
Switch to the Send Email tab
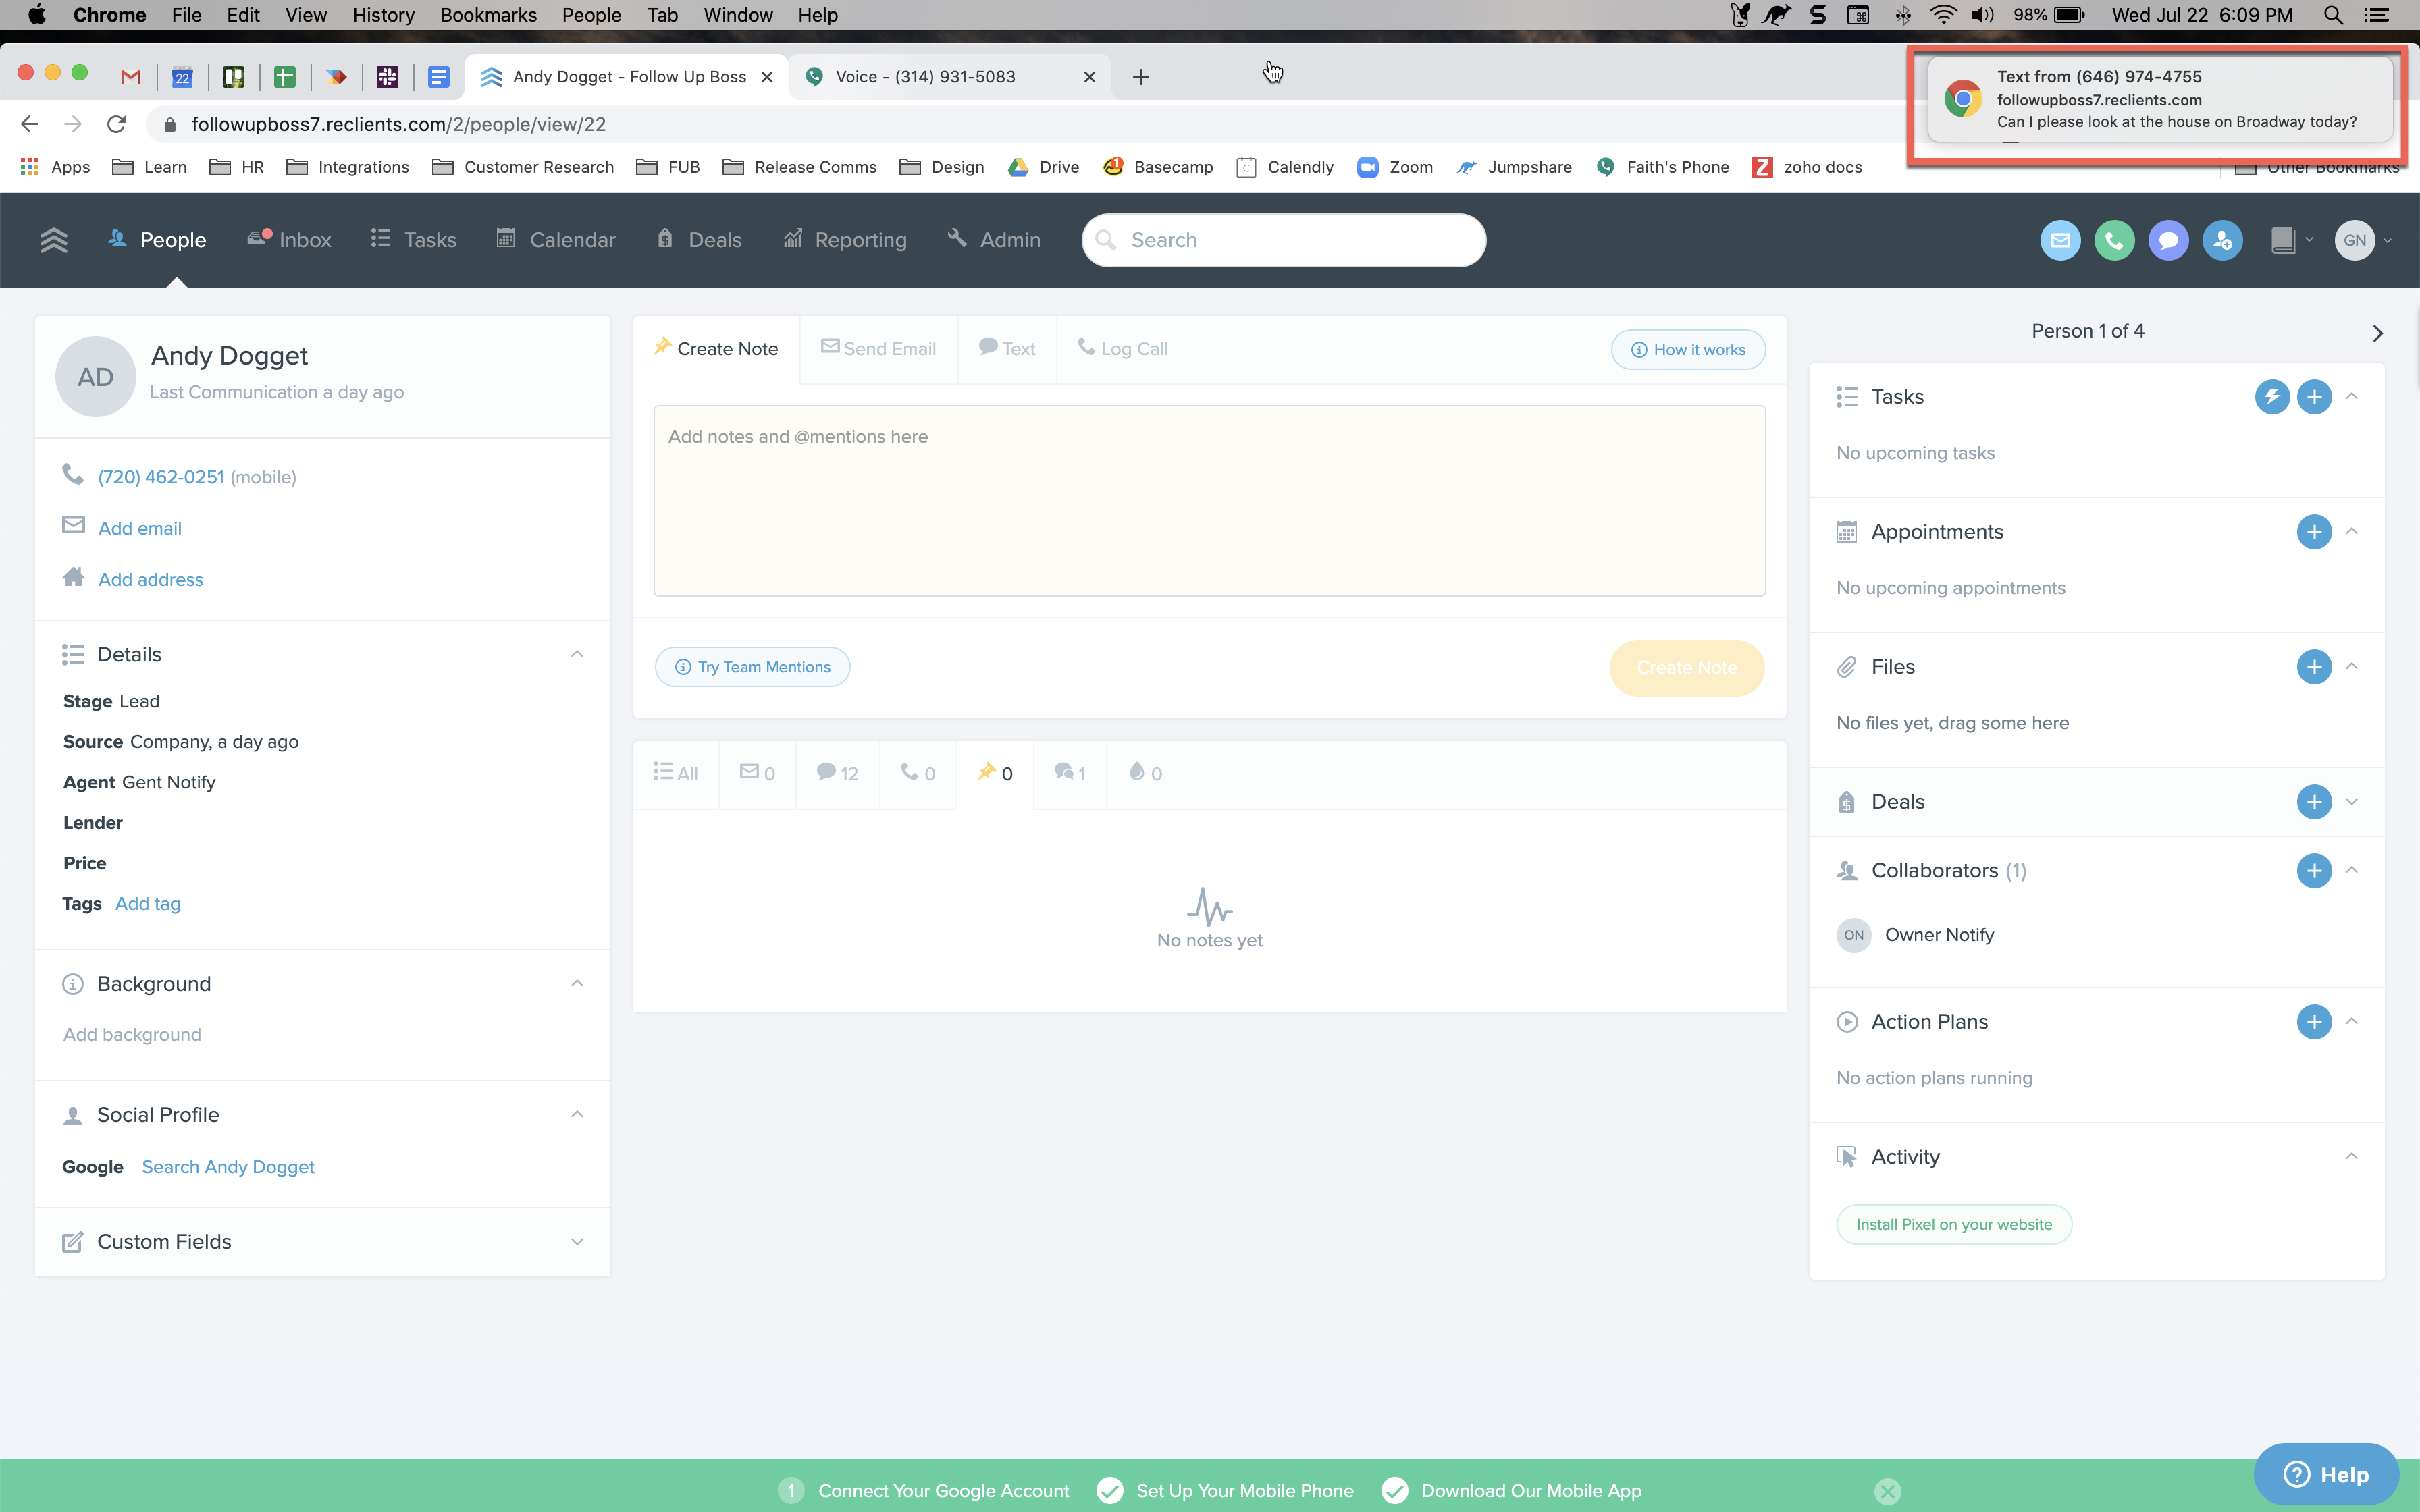[x=878, y=349]
